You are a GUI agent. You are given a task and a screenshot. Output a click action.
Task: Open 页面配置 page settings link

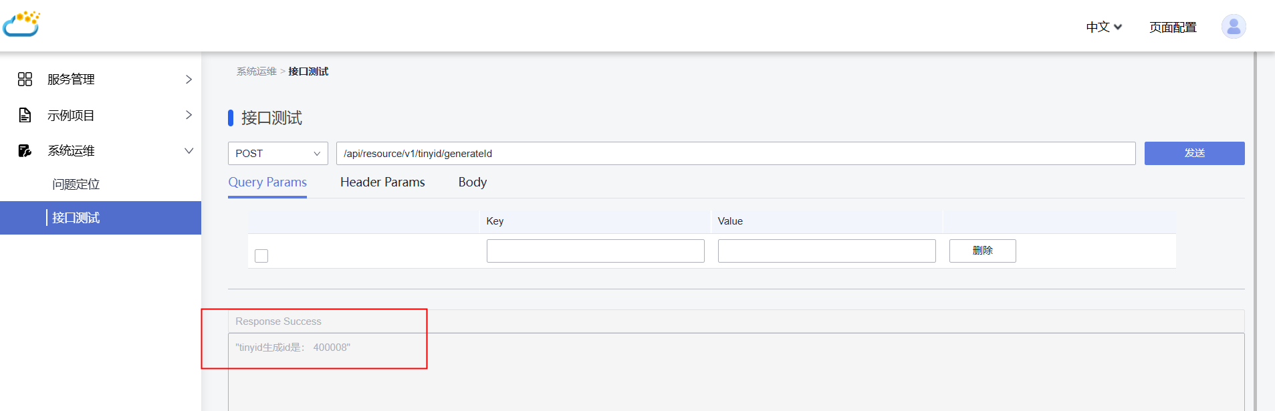coord(1173,27)
